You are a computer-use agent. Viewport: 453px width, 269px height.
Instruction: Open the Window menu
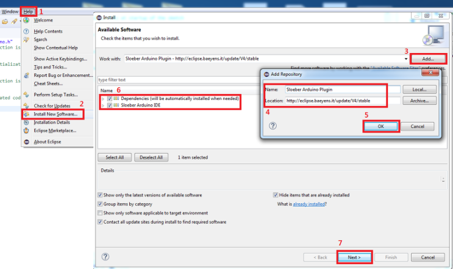(10, 12)
